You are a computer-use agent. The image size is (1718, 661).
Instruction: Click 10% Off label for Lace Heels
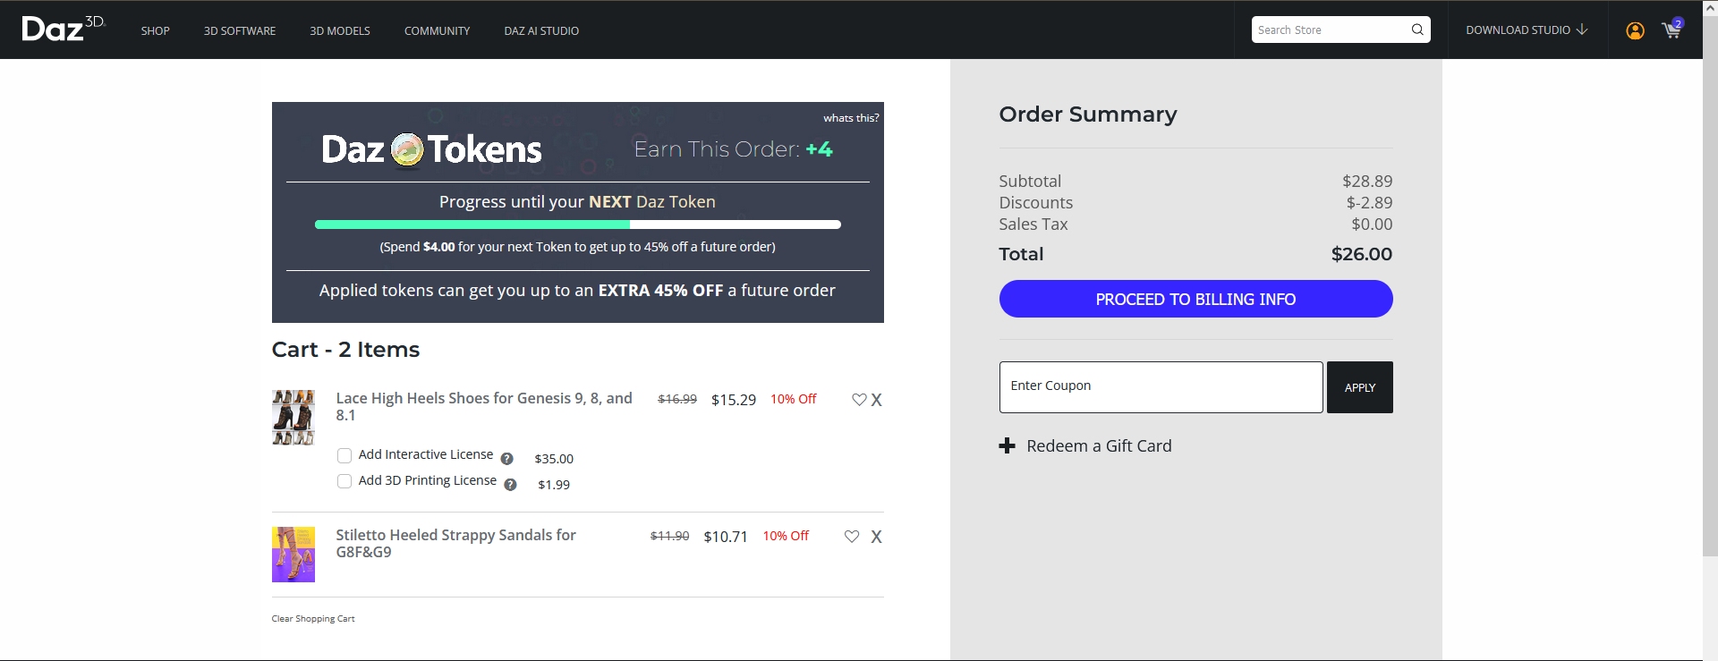pos(794,399)
